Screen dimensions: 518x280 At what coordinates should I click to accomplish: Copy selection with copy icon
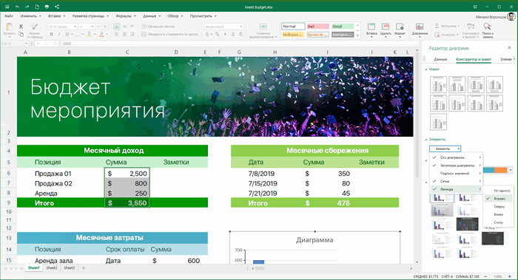point(21,34)
